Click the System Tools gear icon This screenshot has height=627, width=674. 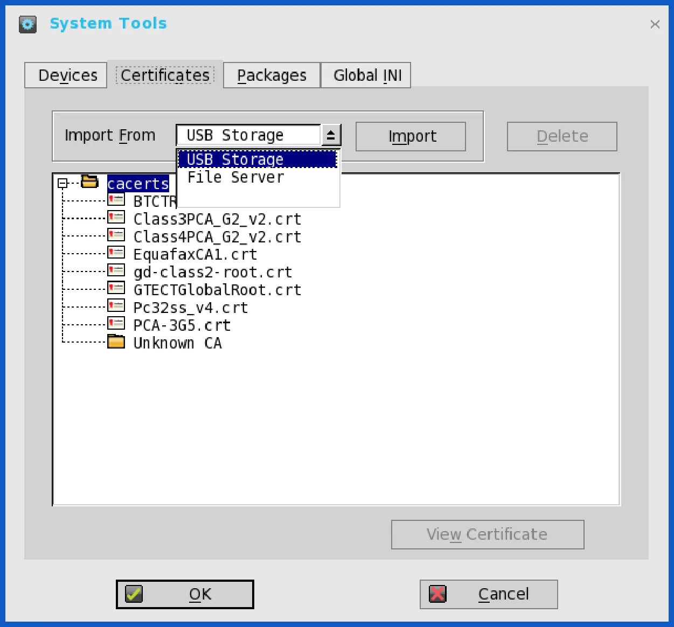tap(27, 24)
